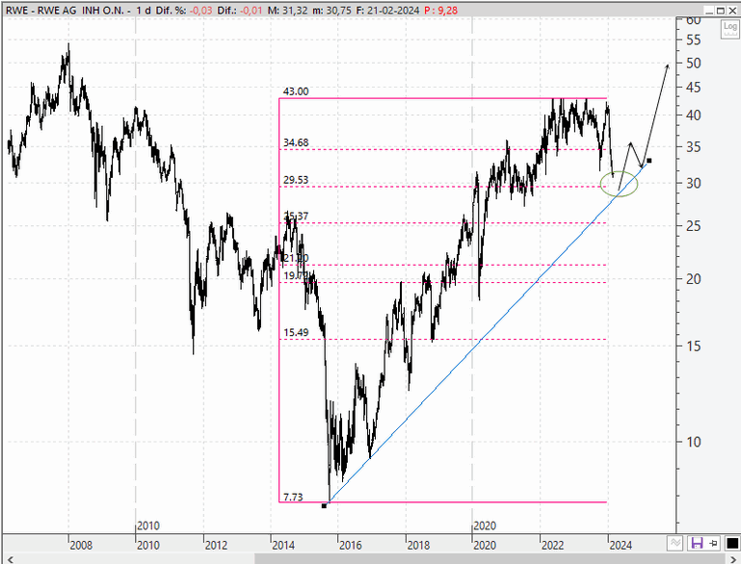Viewport: 741px width, 564px height.
Task: Click the 34.68 Fibonacci level label
Action: (x=296, y=142)
